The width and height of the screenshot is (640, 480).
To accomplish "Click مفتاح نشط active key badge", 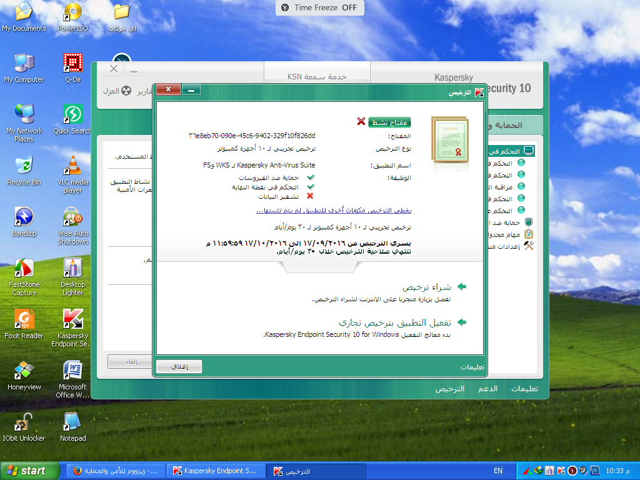I will [x=389, y=122].
